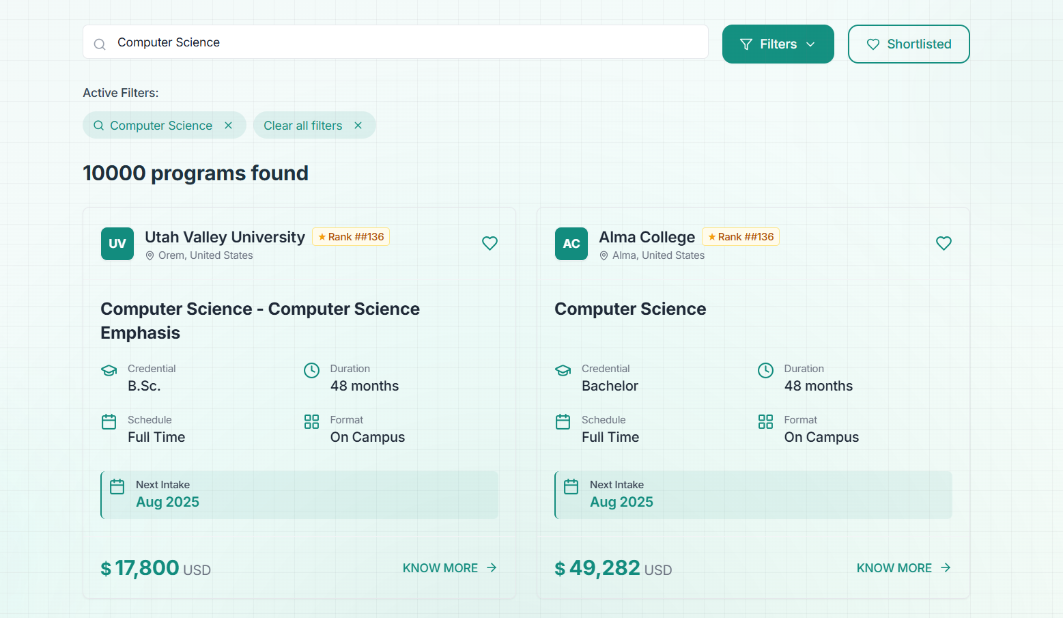Viewport: 1063px width, 618px height.
Task: Click the $17,800 USD price
Action: coord(156,568)
